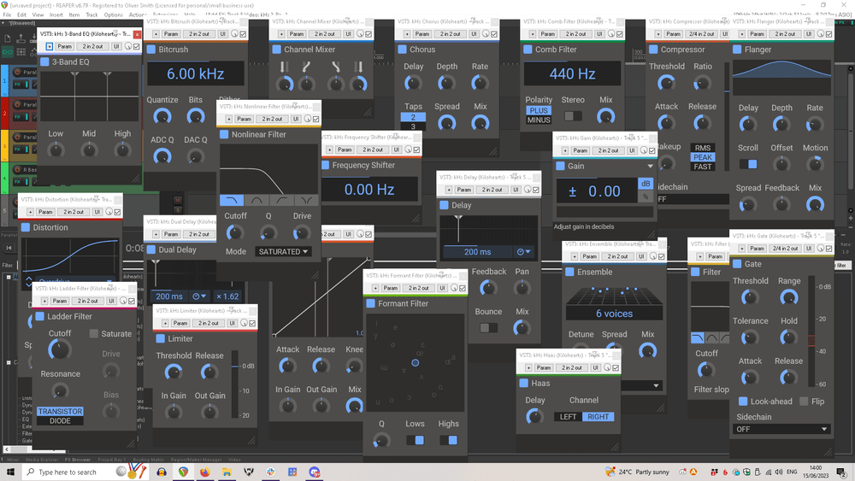
Task: Select RMS mode in Compressor
Action: pos(703,148)
